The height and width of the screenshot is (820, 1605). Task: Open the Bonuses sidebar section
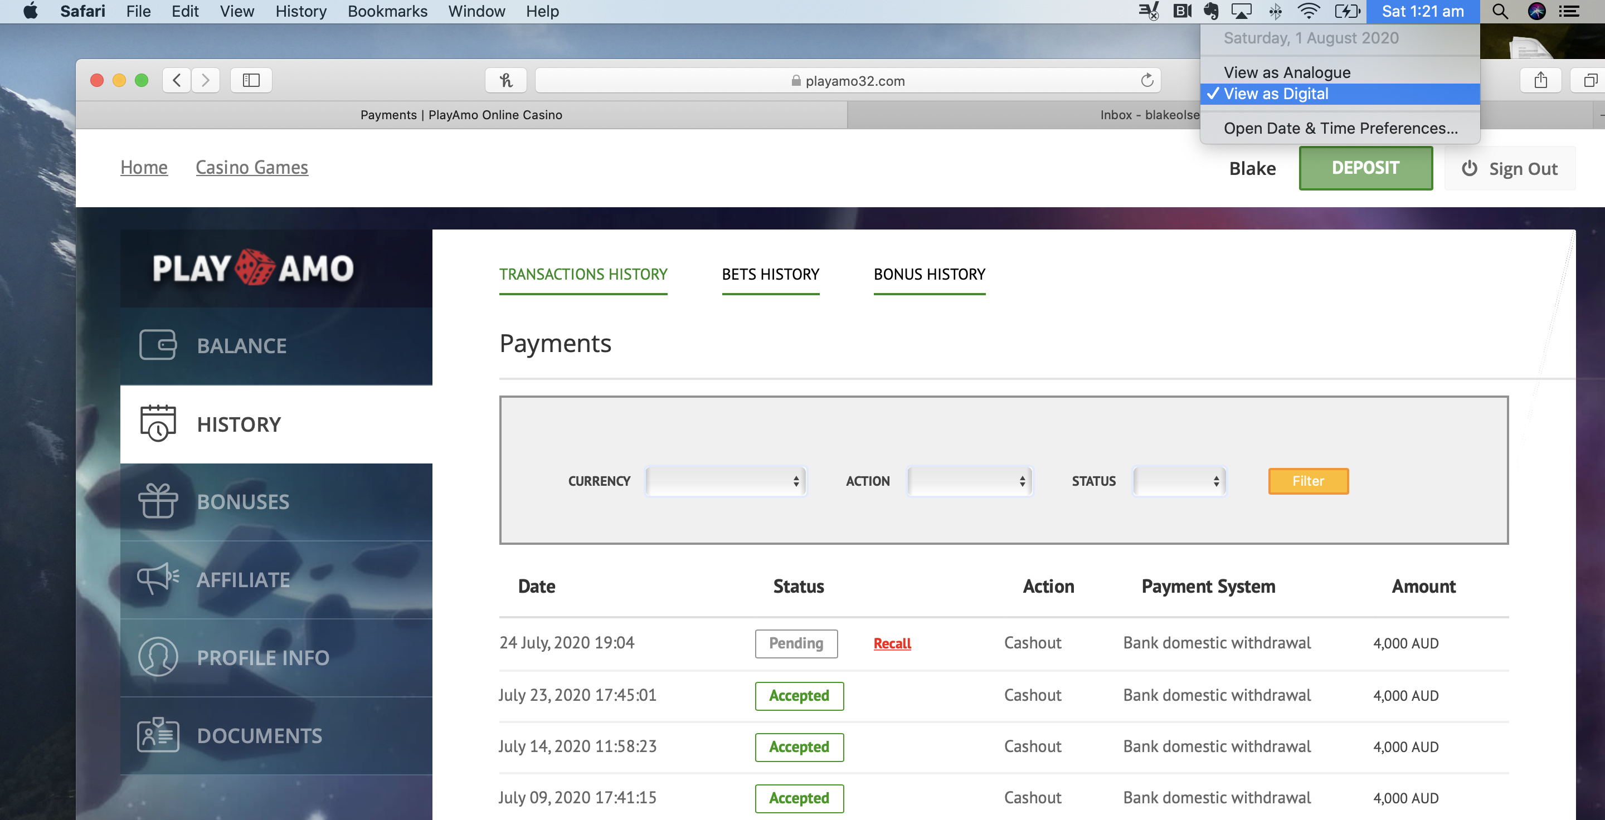click(x=276, y=501)
